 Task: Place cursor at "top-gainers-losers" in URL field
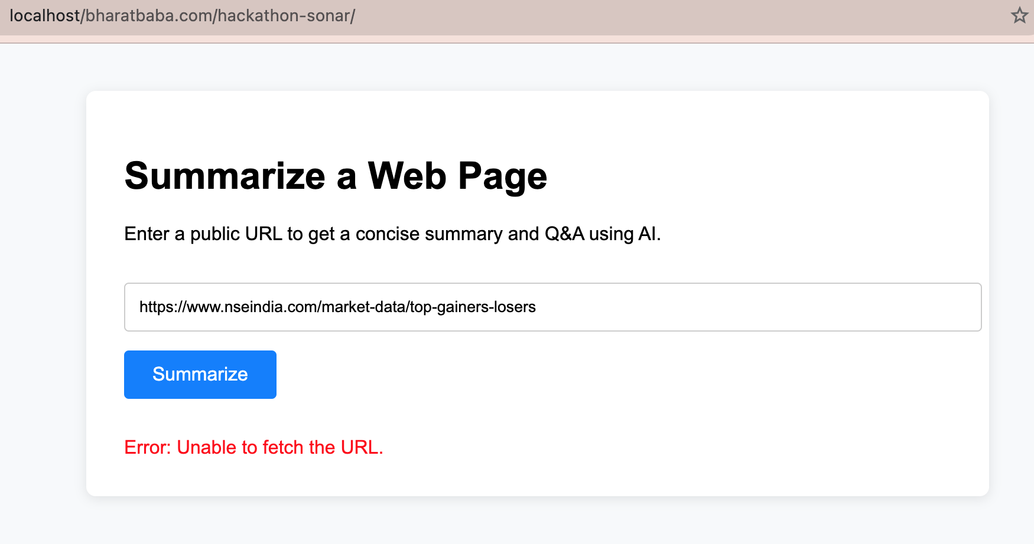click(473, 307)
